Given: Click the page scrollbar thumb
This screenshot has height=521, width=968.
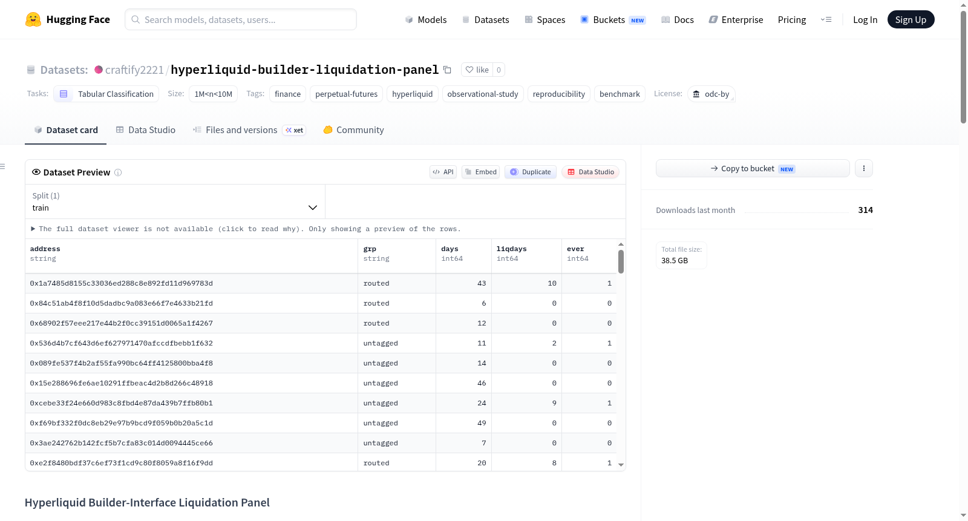Looking at the screenshot, I should point(963,67).
